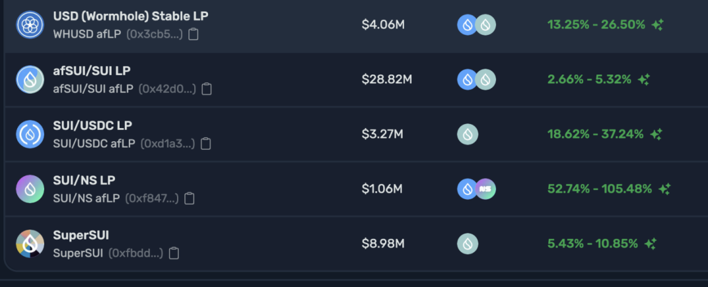This screenshot has height=287, width=708.
Task: Copy the afSUI/SUI afLP address
Action: pos(207,88)
